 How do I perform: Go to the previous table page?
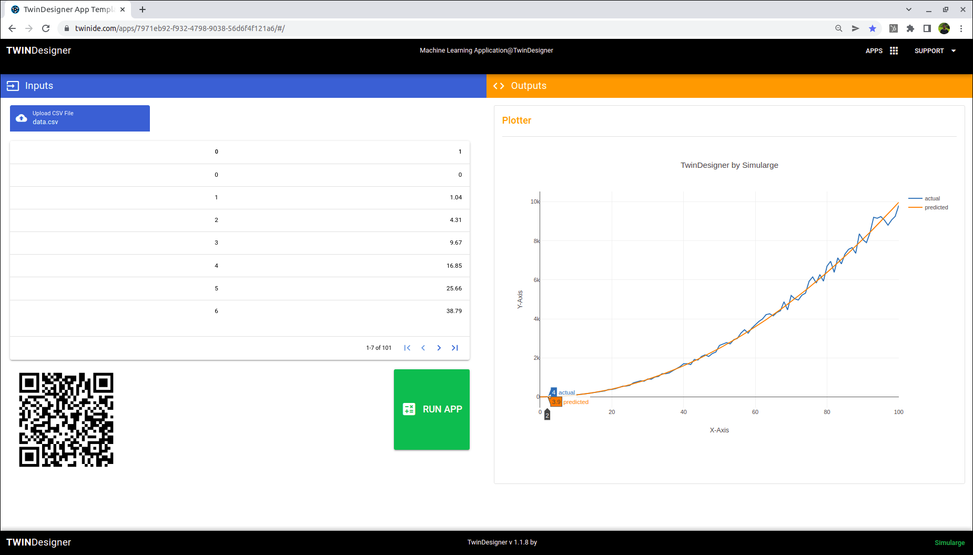(423, 348)
